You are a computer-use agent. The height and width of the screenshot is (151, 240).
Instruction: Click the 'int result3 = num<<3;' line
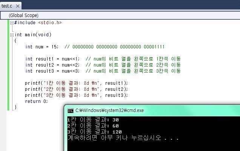pyautogui.click(x=52, y=71)
